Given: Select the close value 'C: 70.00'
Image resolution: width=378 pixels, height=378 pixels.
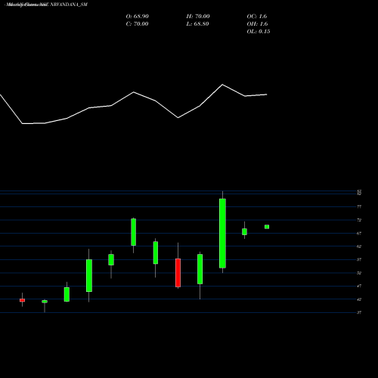Looking at the screenshot, I should click(137, 23).
